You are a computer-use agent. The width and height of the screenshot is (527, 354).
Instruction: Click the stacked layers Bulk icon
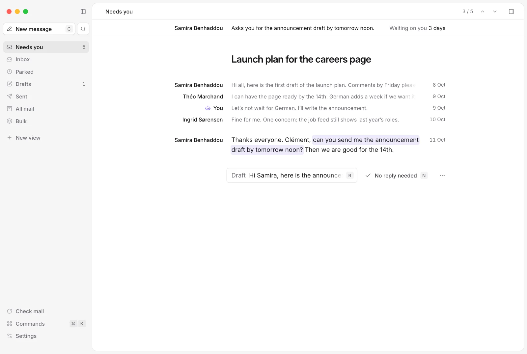coord(10,121)
